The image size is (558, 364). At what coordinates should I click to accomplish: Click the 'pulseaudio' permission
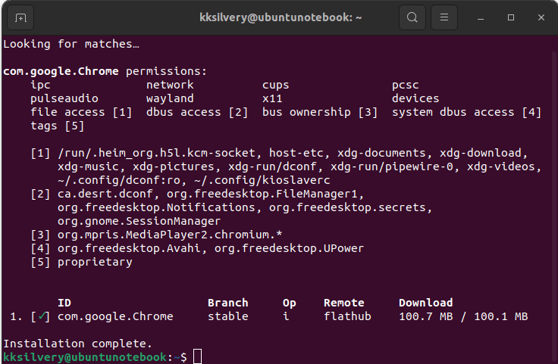(x=64, y=98)
